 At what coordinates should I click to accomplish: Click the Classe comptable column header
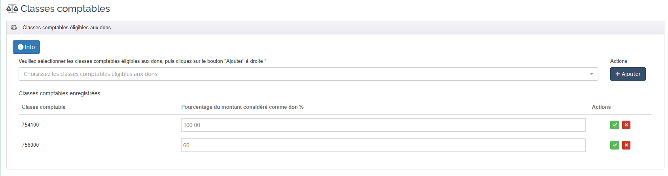[44, 107]
